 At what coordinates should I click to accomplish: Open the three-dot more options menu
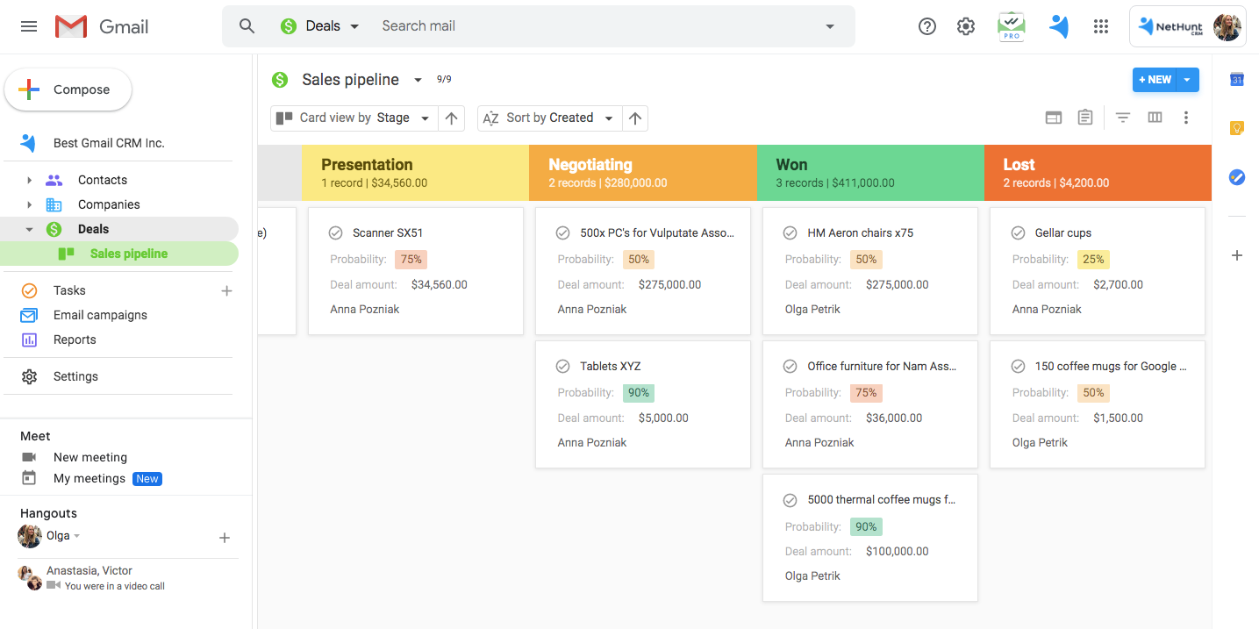point(1186,118)
